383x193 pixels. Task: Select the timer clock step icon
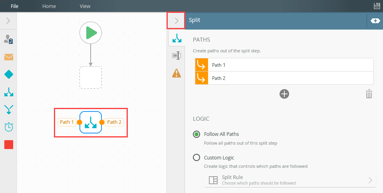click(x=8, y=127)
